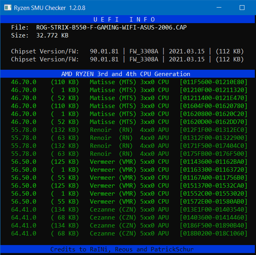Screen dimensions: 256x255
Task: Click '90.01.81' in the first chipset row
Action: point(104,51)
